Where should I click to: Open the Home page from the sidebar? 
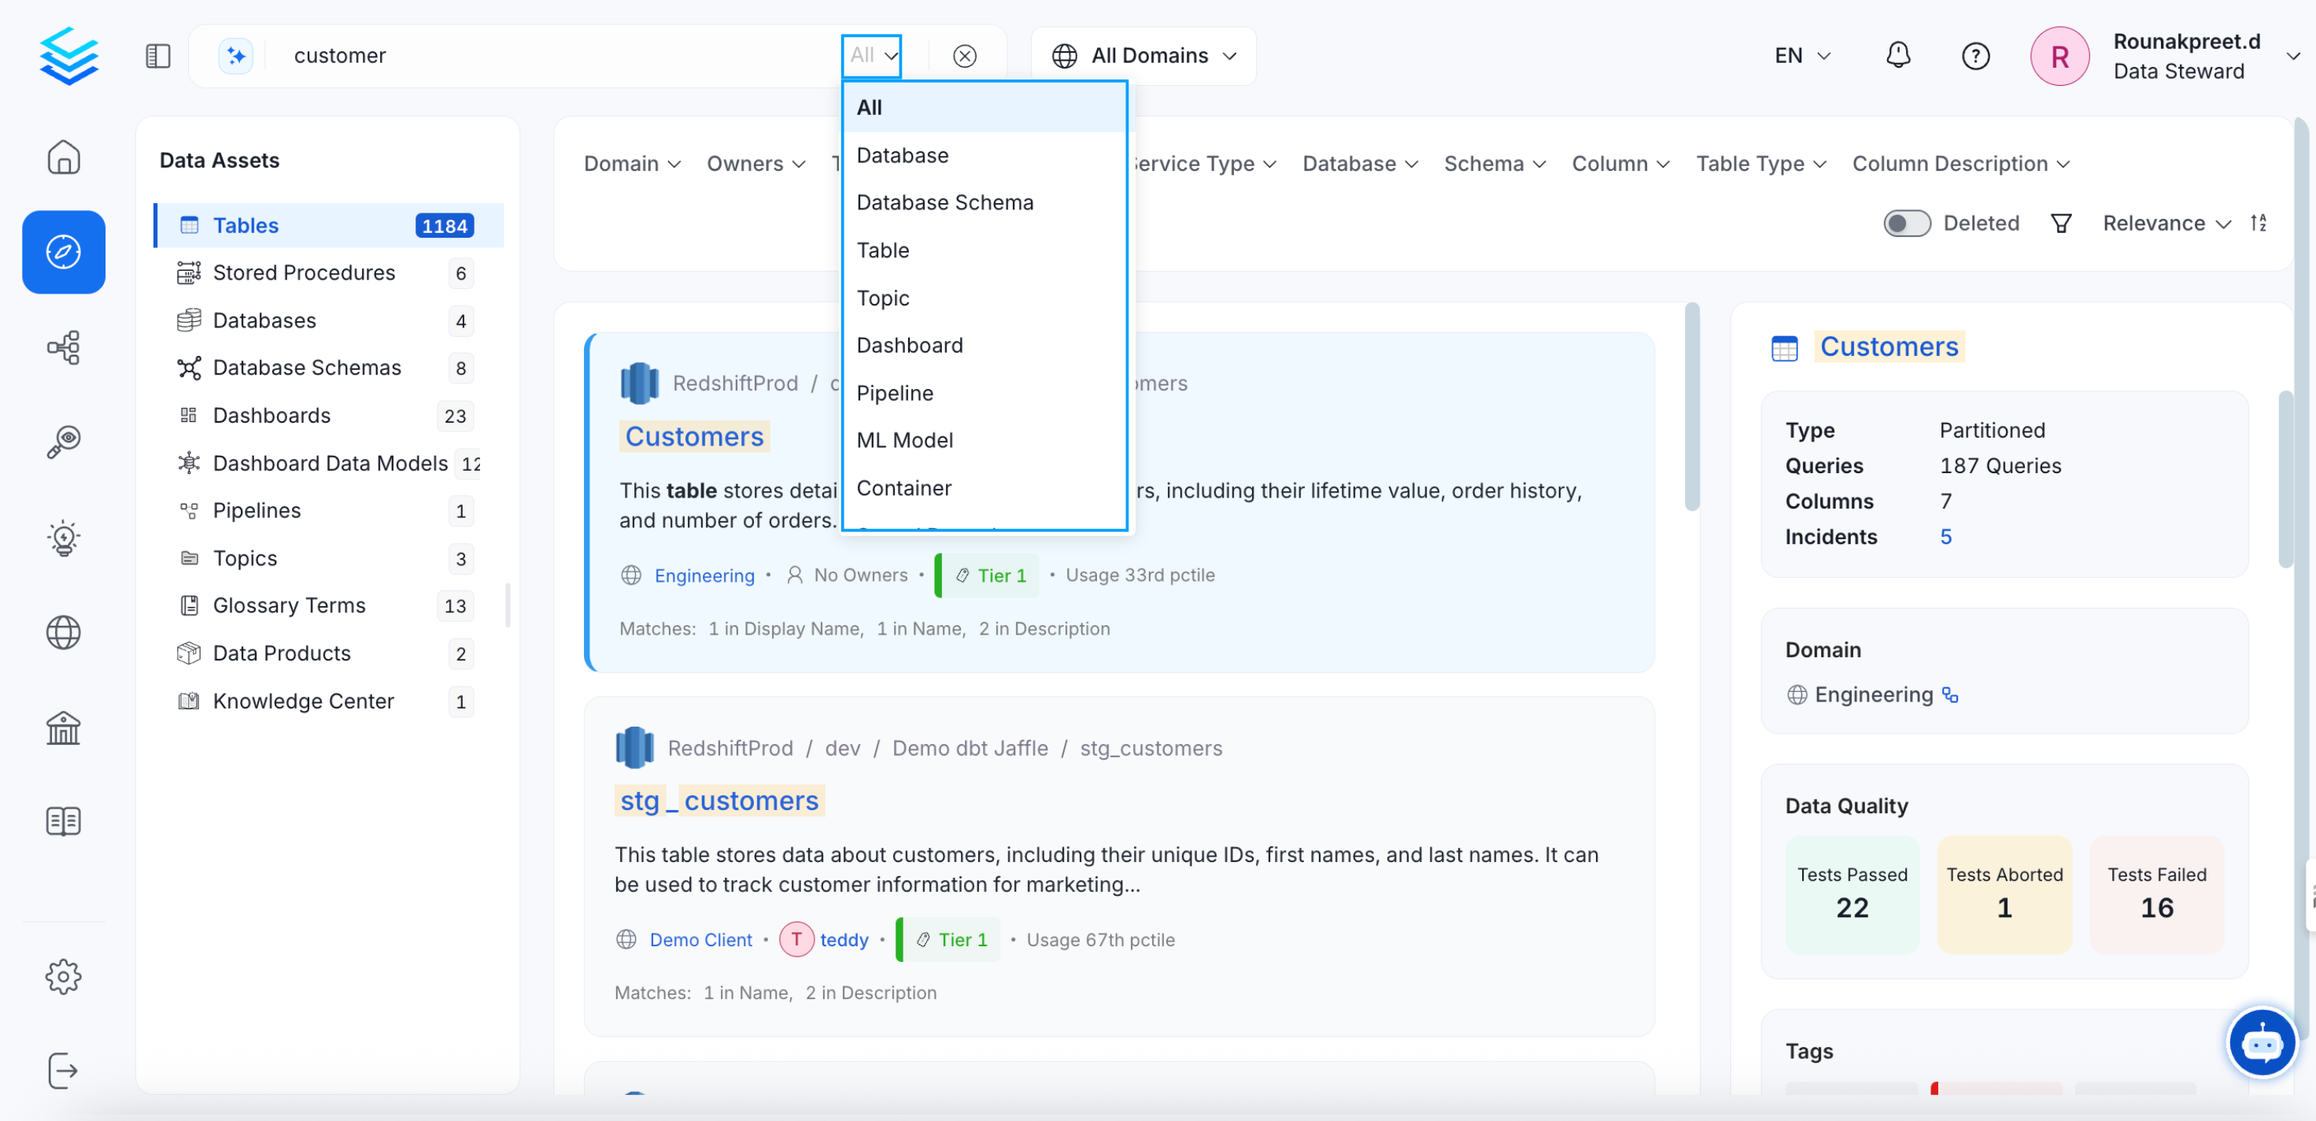pos(63,157)
